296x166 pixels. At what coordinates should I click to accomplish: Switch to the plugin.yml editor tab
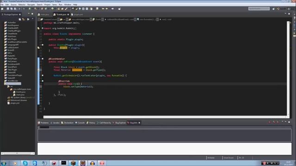click(78, 14)
